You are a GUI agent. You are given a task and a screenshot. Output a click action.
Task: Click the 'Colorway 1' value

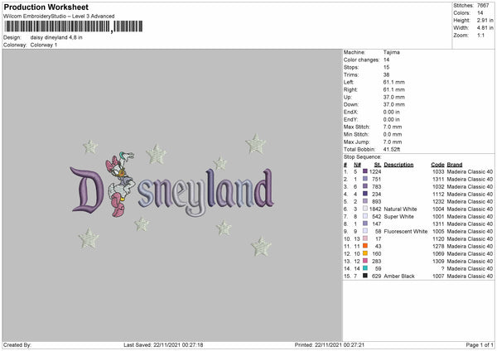click(x=44, y=45)
